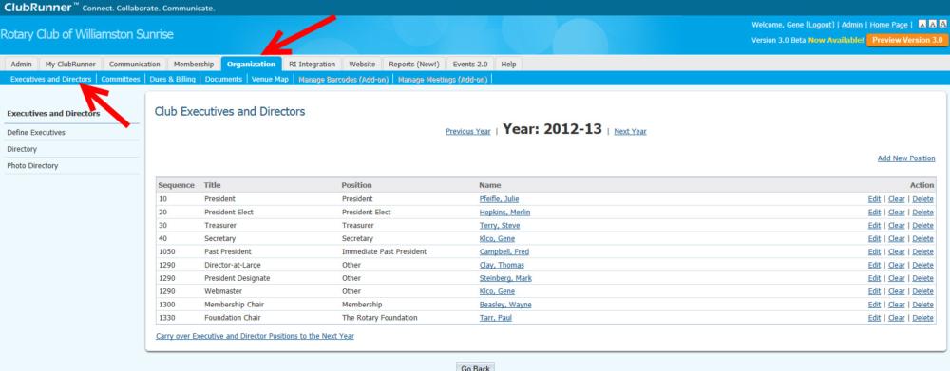
Task: Delete the Membership Chair row
Action: coord(922,305)
